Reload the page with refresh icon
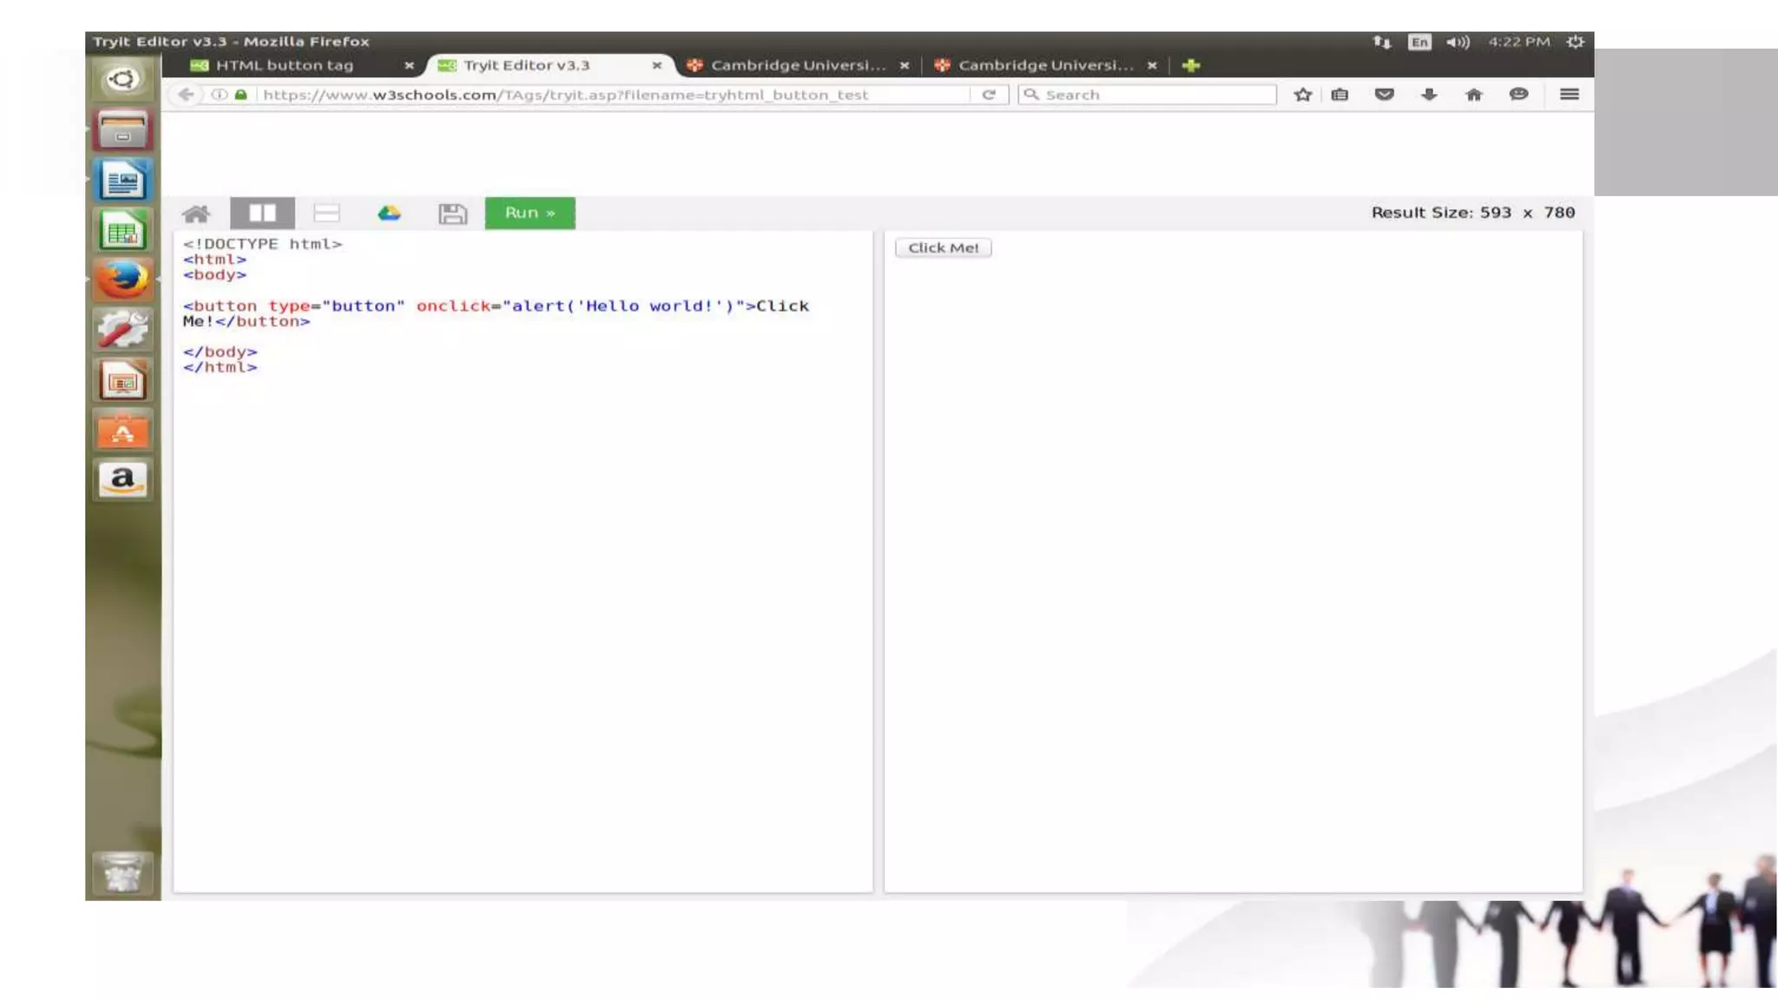This screenshot has height=1000, width=1778. [989, 95]
